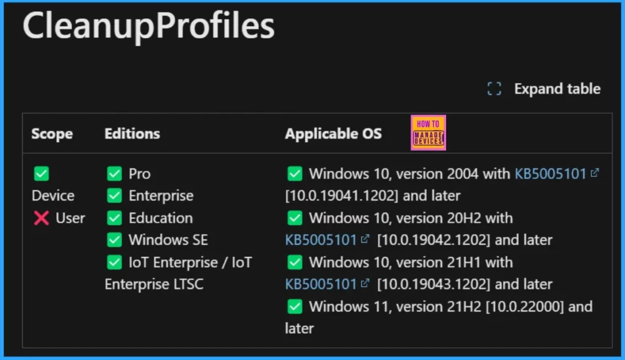Click green check beside Windows 10 version 21H1
Image resolution: width=625 pixels, height=360 pixels.
point(295,262)
